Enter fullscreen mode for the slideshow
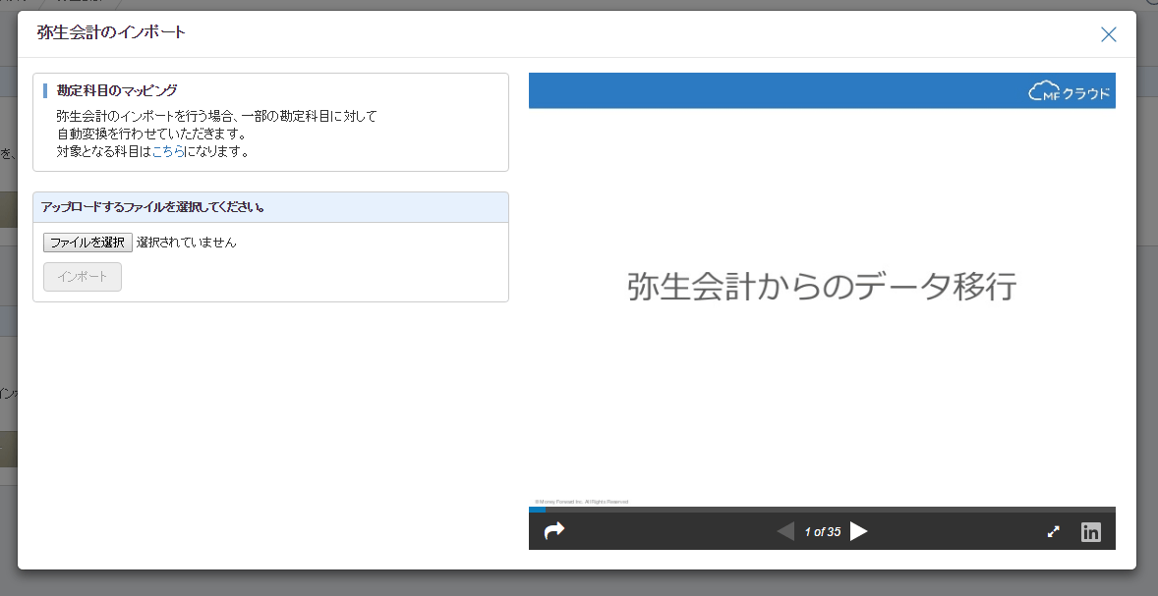1158x596 pixels. 1054,531
